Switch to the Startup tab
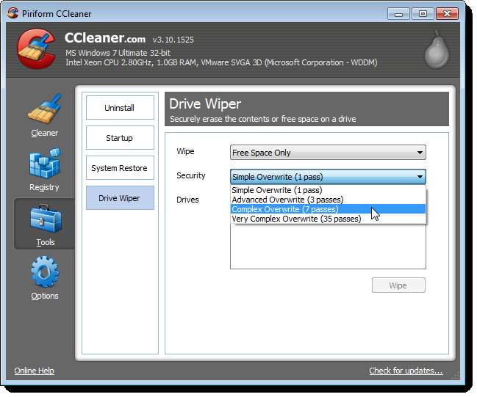This screenshot has width=477, height=397. coord(120,138)
